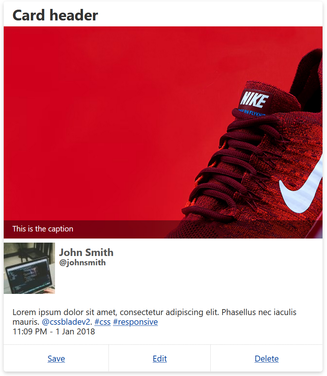Click the 11:09 PM - 1 Jan 2018 timestamp
Image resolution: width=327 pixels, height=376 pixels.
[x=54, y=332]
